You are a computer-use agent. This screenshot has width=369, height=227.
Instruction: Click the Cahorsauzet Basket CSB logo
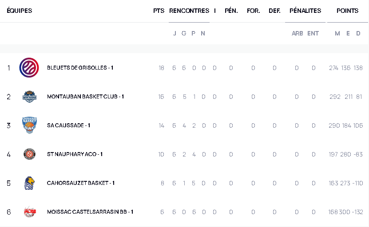point(29,183)
